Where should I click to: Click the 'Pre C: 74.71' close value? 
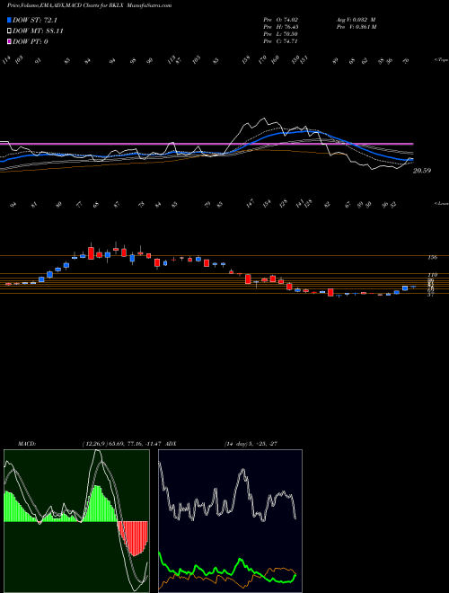pos(280,41)
